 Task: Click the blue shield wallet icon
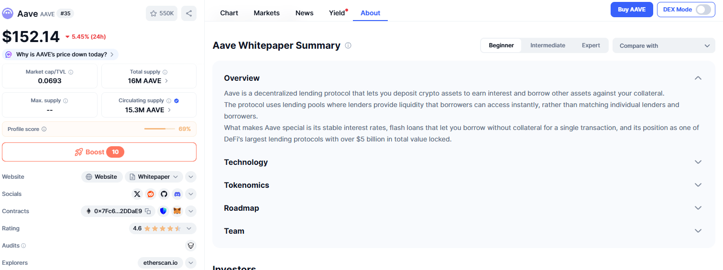(164, 211)
